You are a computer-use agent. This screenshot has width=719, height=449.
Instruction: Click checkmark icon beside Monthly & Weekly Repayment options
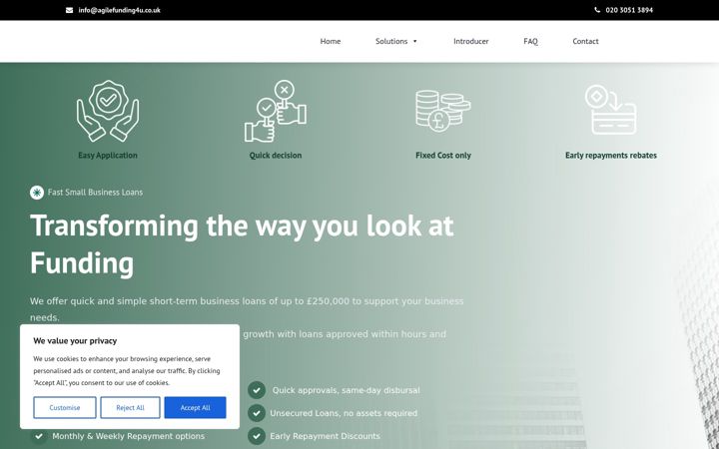click(39, 436)
